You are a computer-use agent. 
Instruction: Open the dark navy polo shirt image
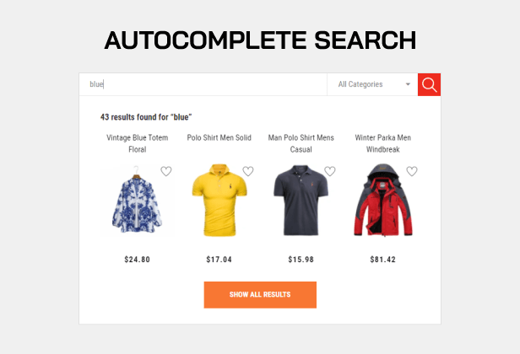(x=301, y=200)
